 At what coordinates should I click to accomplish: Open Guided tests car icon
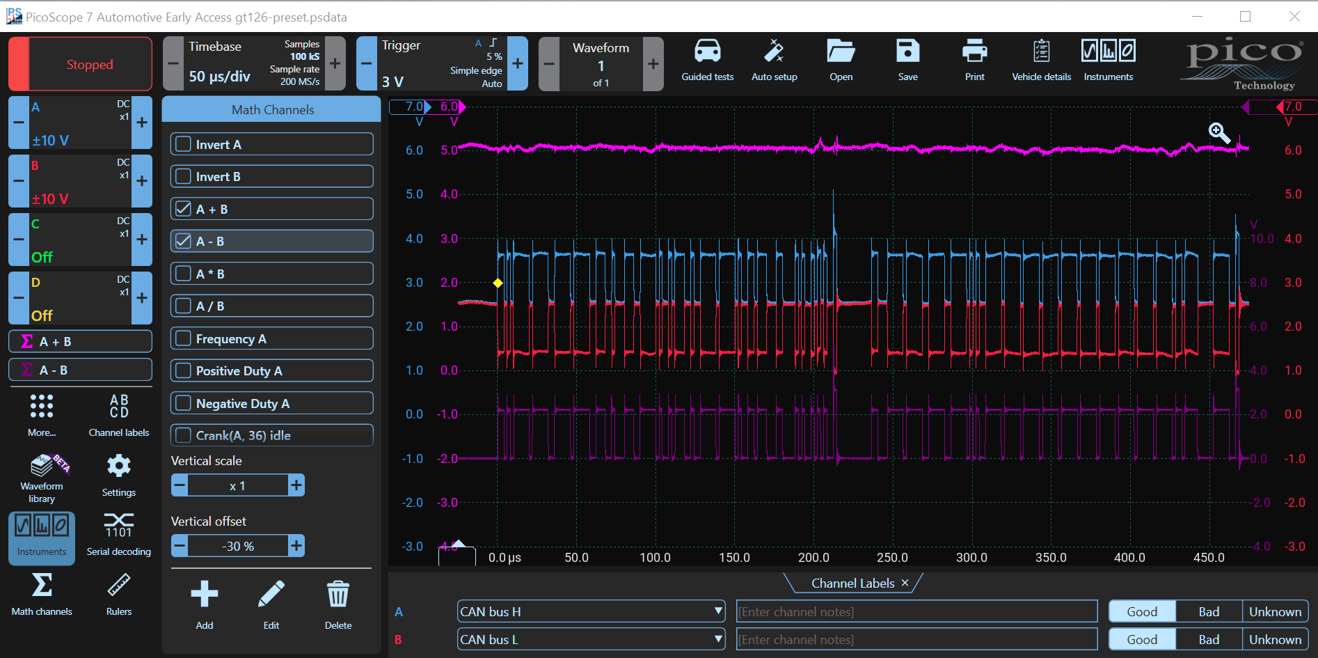click(x=707, y=61)
